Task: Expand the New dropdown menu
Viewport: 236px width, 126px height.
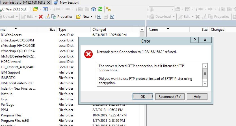Action: pos(92,17)
